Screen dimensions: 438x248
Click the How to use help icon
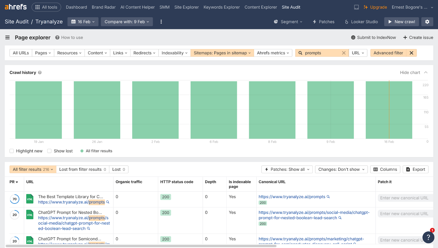tap(57, 37)
